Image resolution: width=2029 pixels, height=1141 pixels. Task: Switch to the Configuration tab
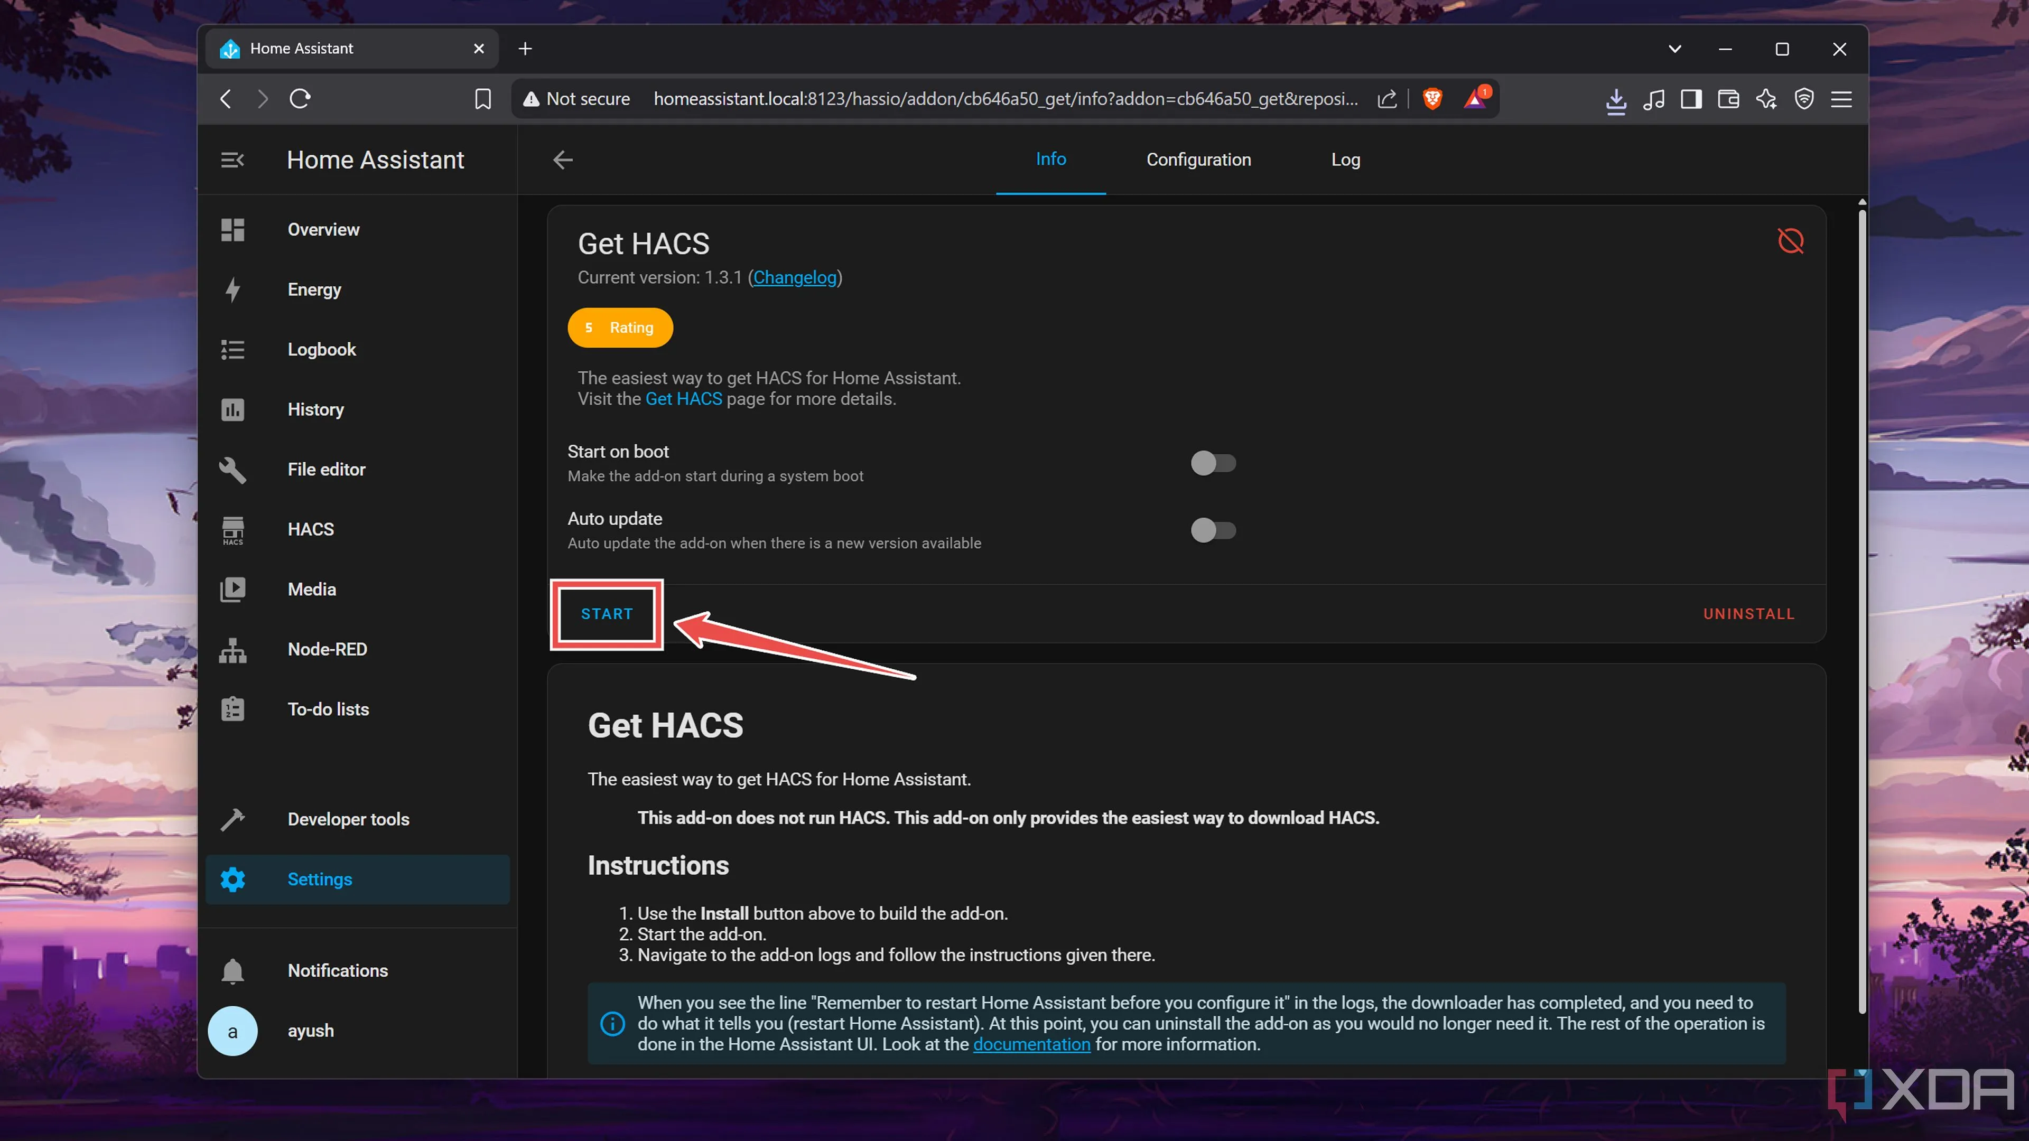tap(1198, 160)
